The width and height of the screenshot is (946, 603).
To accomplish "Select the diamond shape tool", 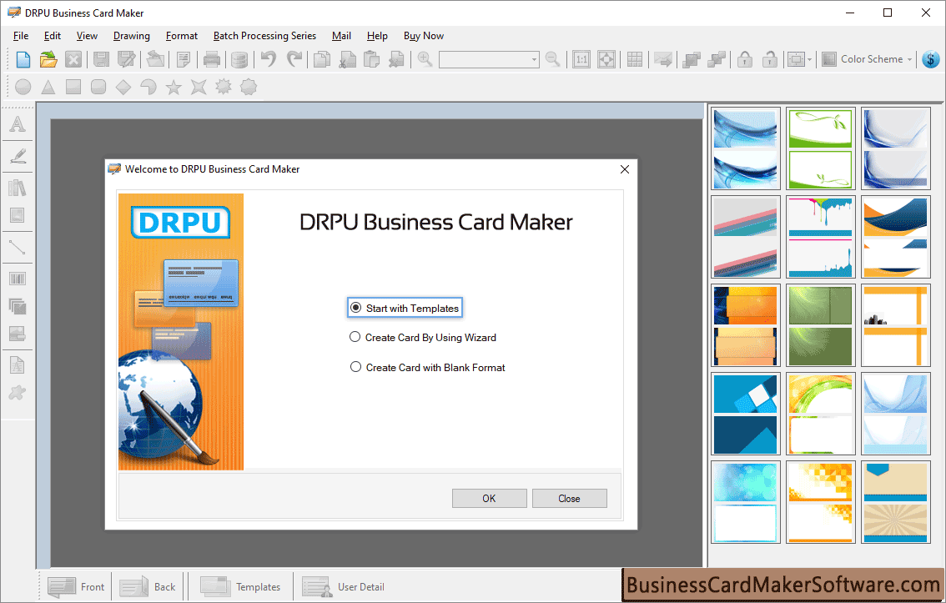I will pos(123,88).
